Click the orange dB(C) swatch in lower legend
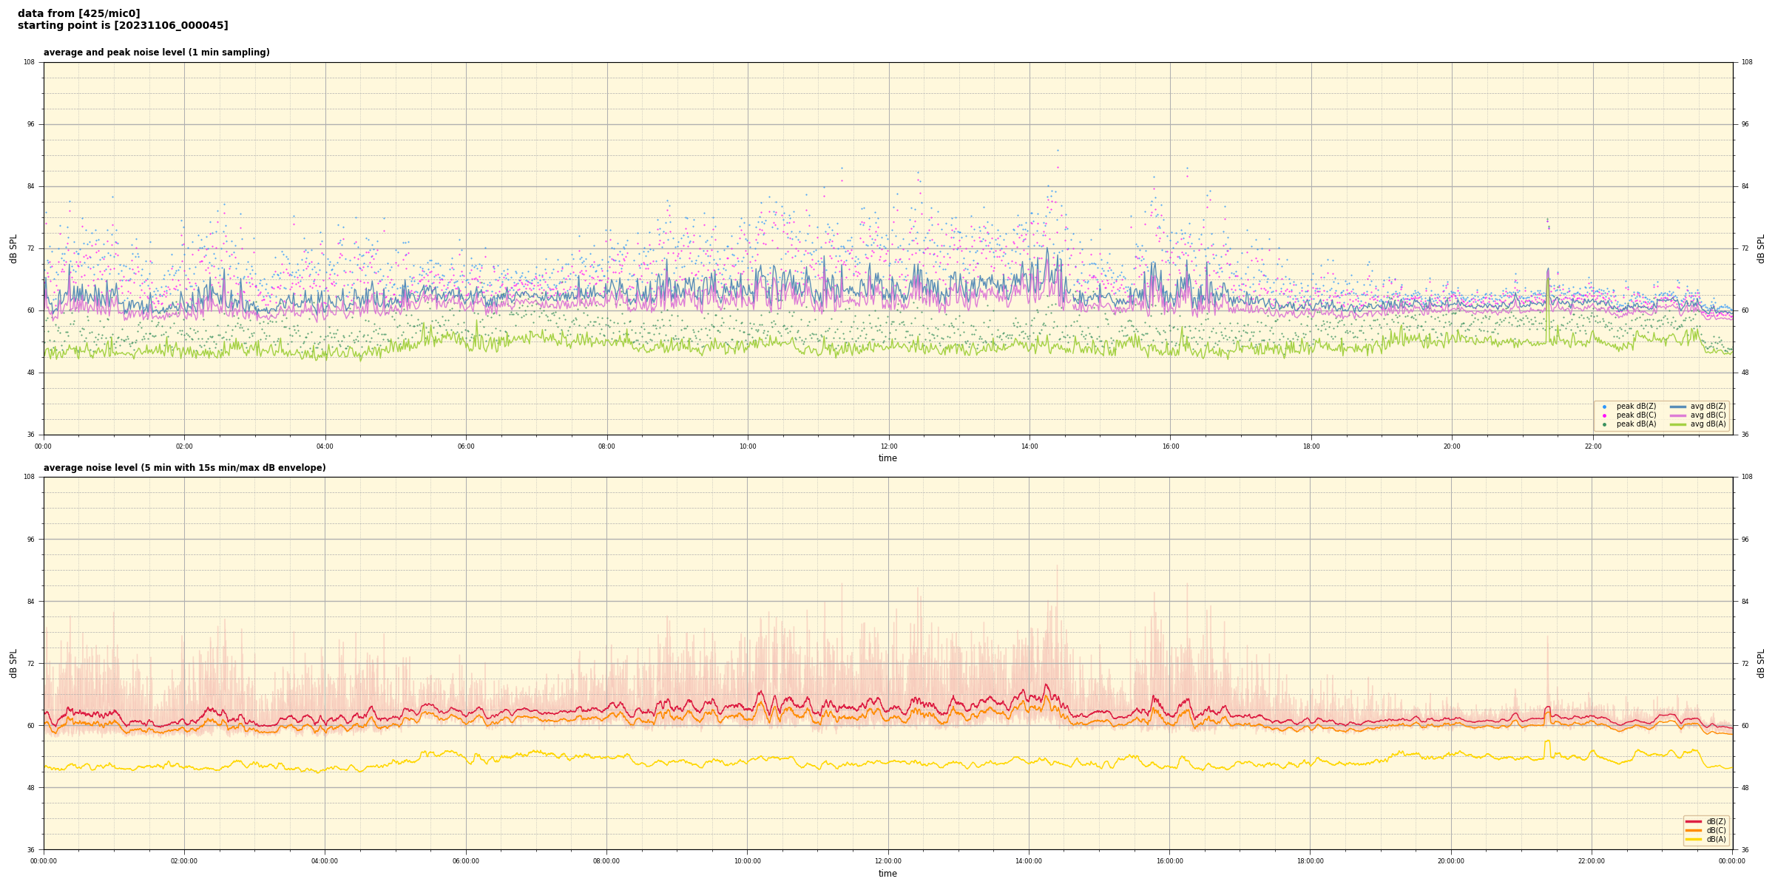 click(x=1694, y=830)
